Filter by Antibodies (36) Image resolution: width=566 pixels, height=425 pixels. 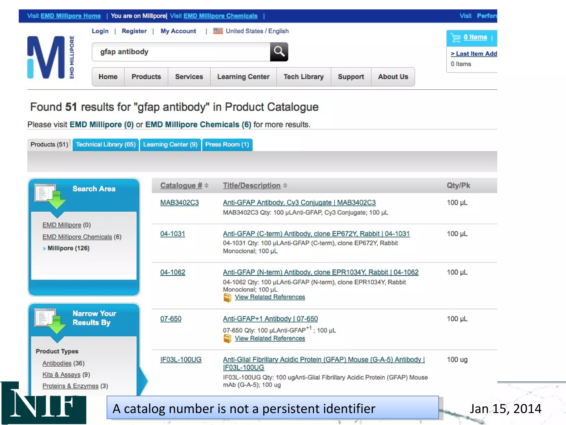click(57, 363)
